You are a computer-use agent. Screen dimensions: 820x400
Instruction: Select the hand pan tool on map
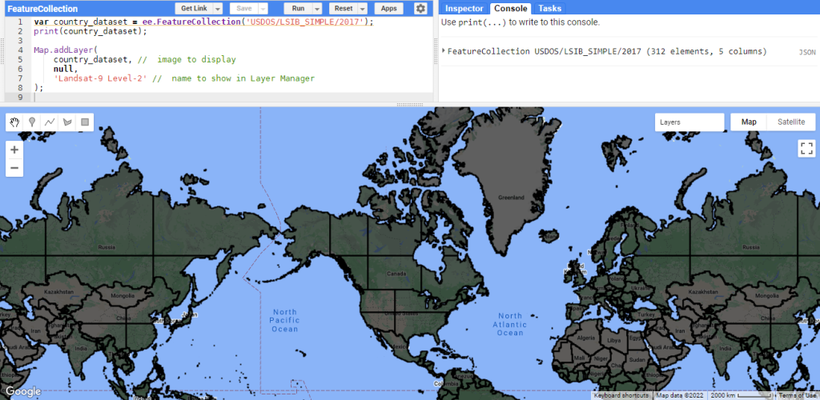tap(15, 122)
